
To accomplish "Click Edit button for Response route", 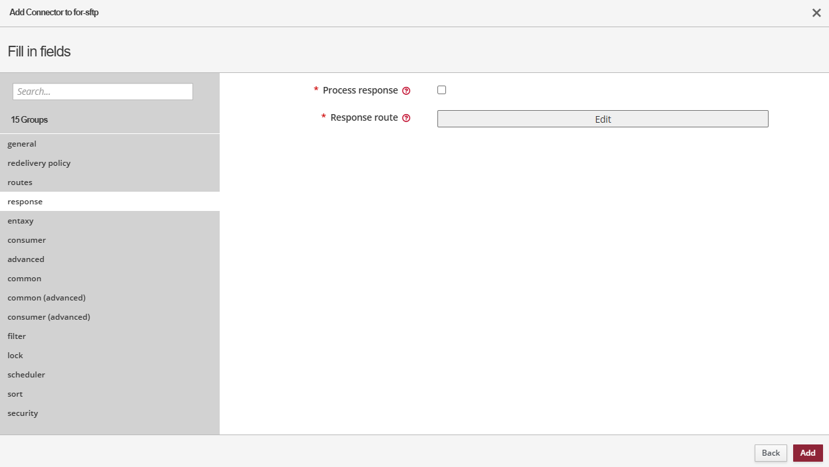I will [x=602, y=119].
